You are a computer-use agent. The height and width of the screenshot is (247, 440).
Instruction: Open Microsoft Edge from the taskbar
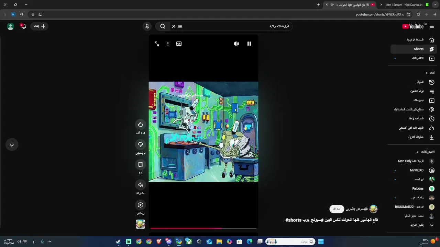tap(250, 242)
